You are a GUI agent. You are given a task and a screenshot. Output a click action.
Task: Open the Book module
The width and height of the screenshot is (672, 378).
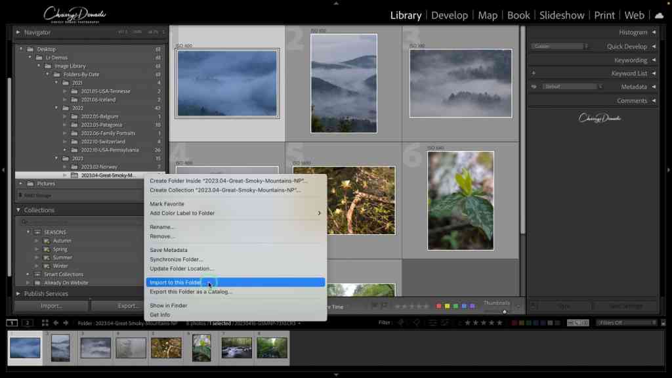(x=518, y=16)
